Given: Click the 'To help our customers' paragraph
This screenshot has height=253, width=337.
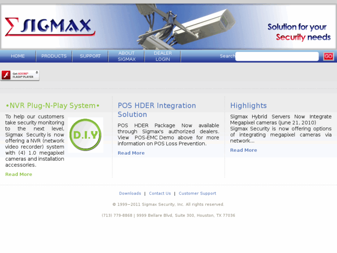Looking at the screenshot, I should coord(35,141).
